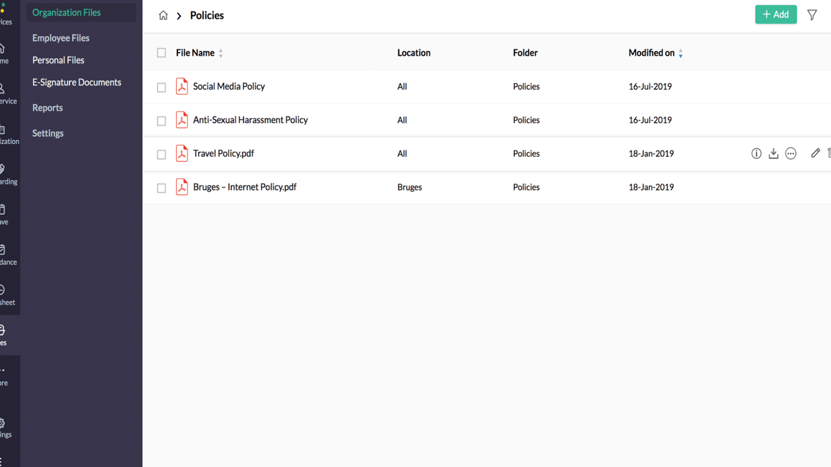Open more options for Travel Policy.pdf
Screen dimensions: 831x467
[x=790, y=153]
